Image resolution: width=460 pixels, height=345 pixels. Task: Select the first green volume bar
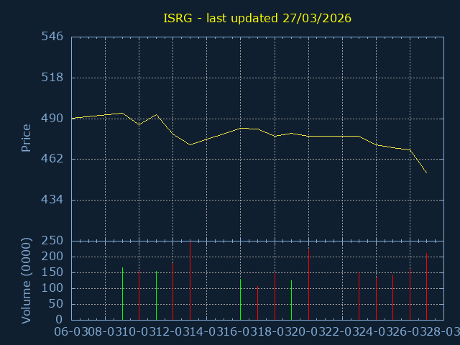pyautogui.click(x=122, y=293)
